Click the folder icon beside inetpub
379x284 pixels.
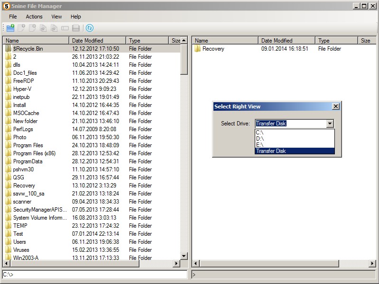click(x=8, y=97)
